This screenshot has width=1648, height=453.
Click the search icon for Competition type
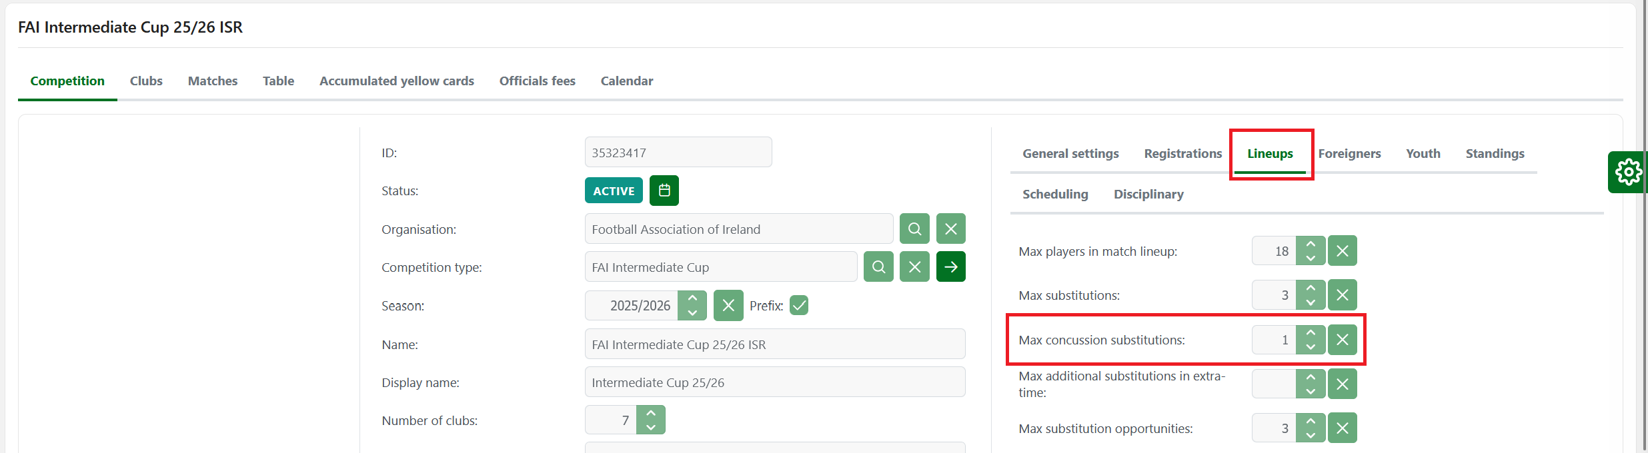click(878, 267)
